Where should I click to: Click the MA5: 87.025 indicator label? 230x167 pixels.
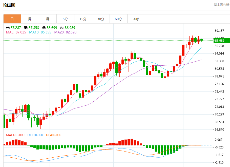click(x=16, y=32)
